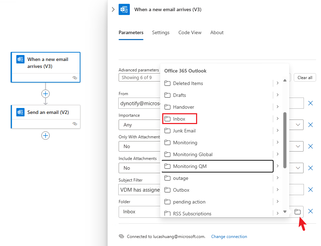
Task: Expand subfolders of pending action
Action: (278, 202)
